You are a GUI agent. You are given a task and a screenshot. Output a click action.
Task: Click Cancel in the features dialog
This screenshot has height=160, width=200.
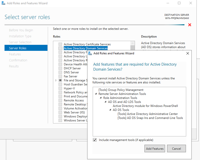[176, 148]
